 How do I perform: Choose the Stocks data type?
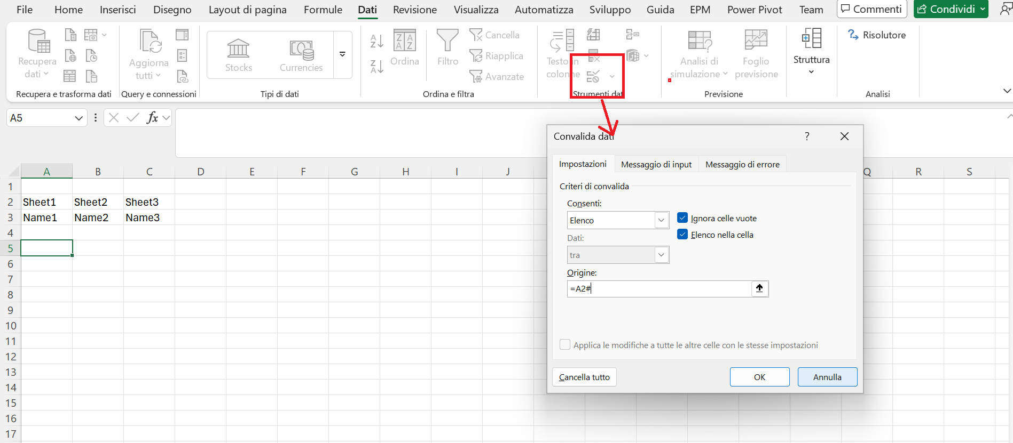tap(239, 55)
